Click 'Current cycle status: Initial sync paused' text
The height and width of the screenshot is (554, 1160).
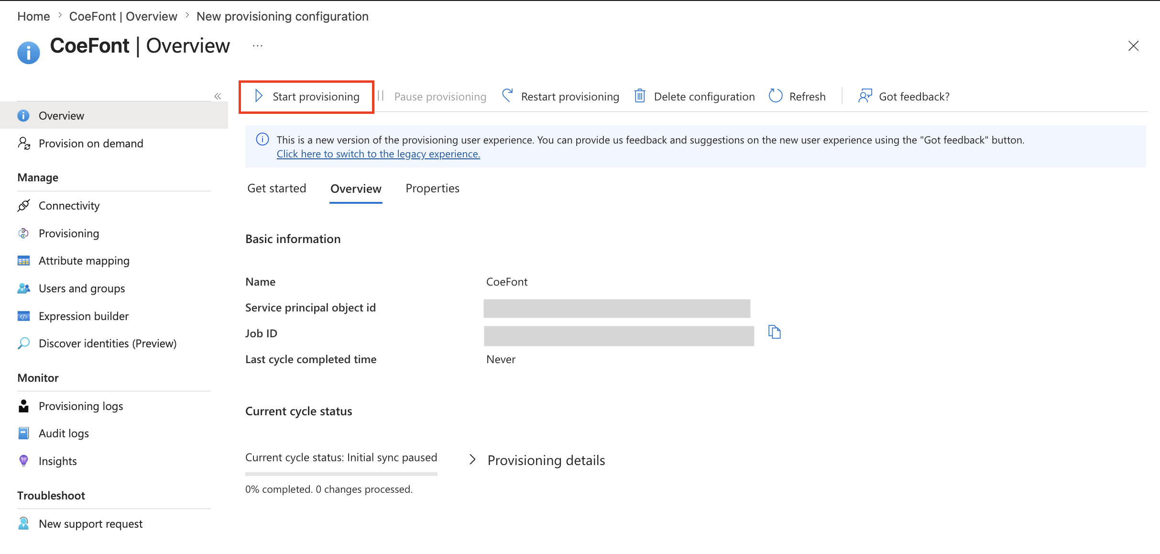click(341, 457)
